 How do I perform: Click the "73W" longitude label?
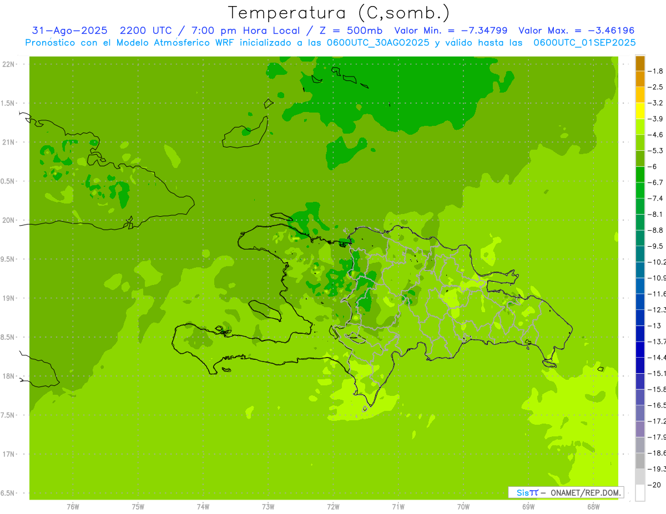click(x=268, y=507)
